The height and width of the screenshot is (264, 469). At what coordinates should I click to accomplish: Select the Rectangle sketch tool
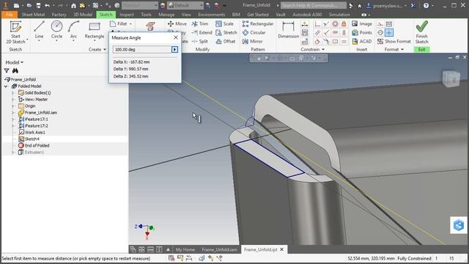click(95, 30)
